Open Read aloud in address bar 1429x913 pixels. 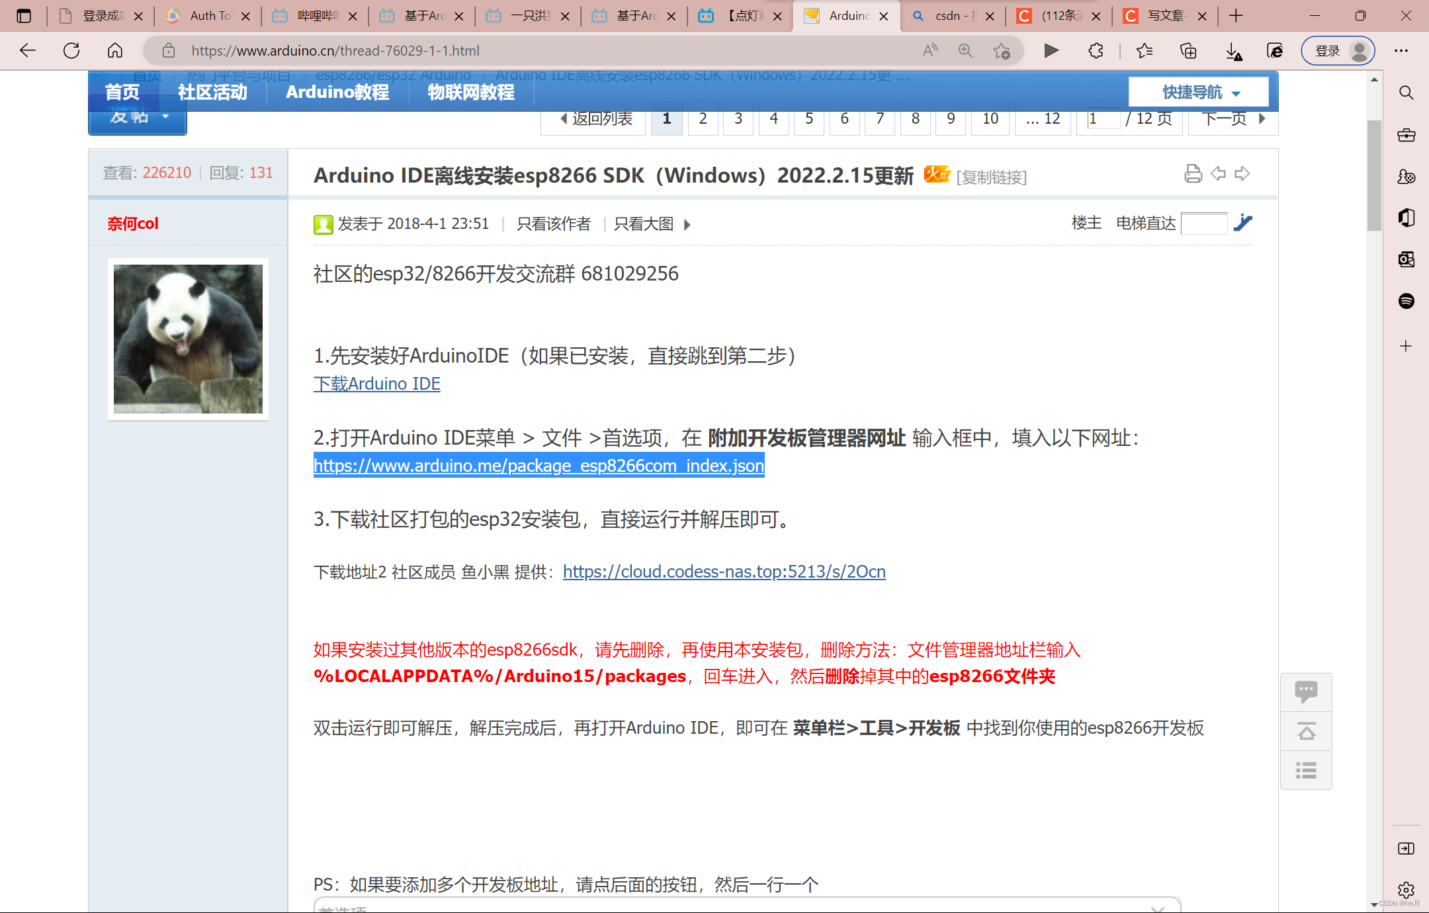[930, 51]
